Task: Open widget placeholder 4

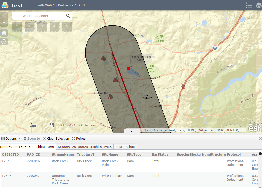Action: click(55, 26)
